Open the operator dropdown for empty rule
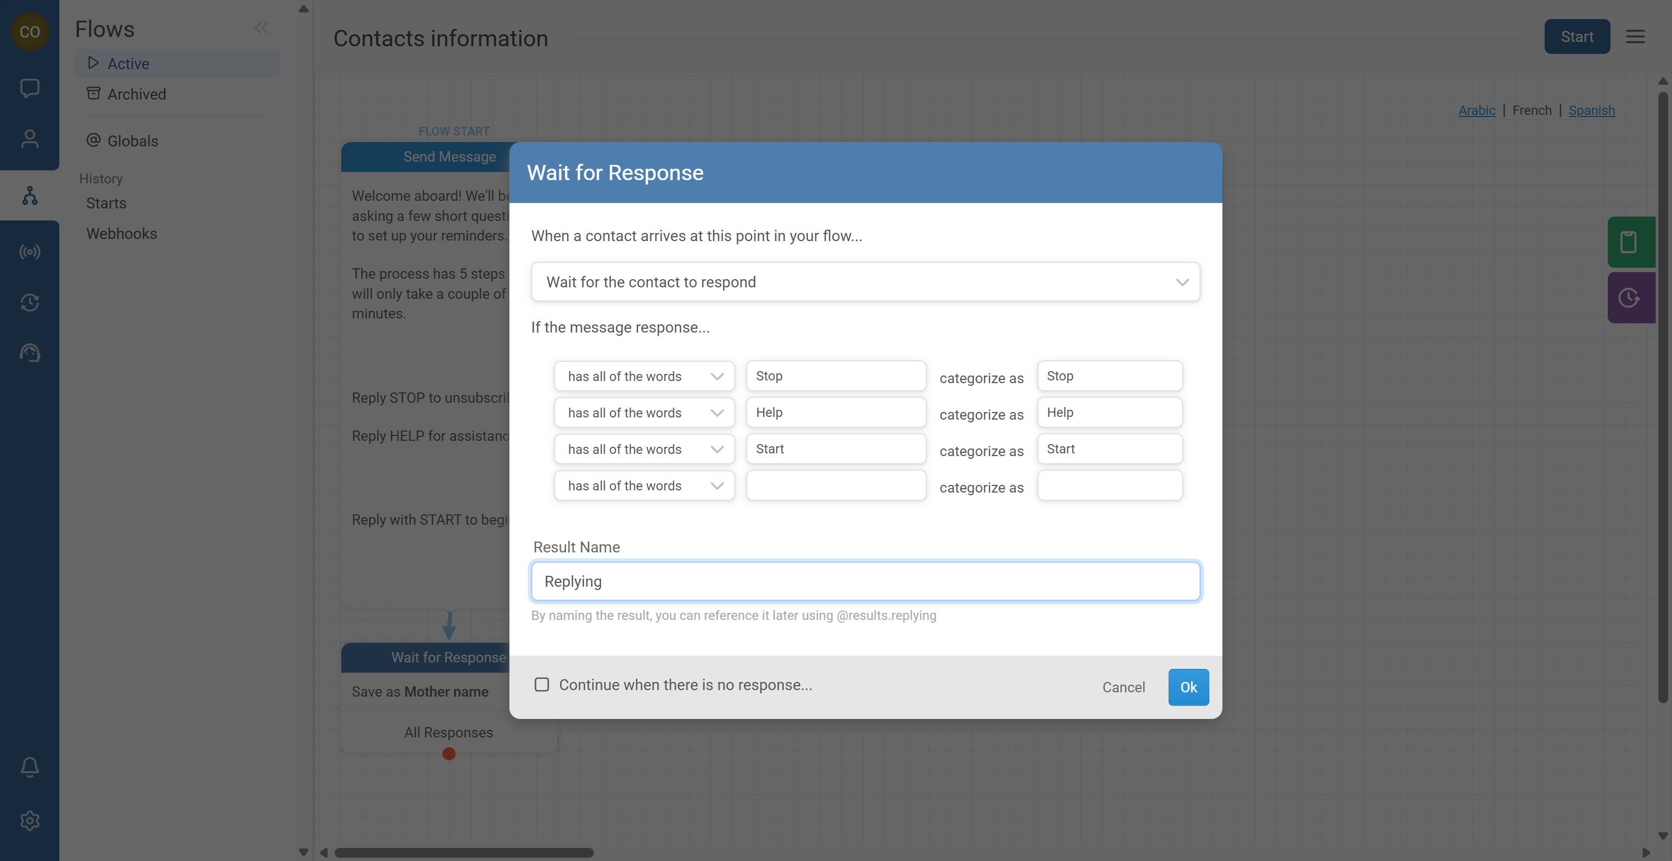1672x861 pixels. pyautogui.click(x=644, y=486)
